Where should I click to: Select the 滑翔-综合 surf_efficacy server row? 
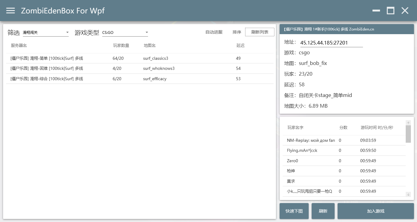[140, 79]
